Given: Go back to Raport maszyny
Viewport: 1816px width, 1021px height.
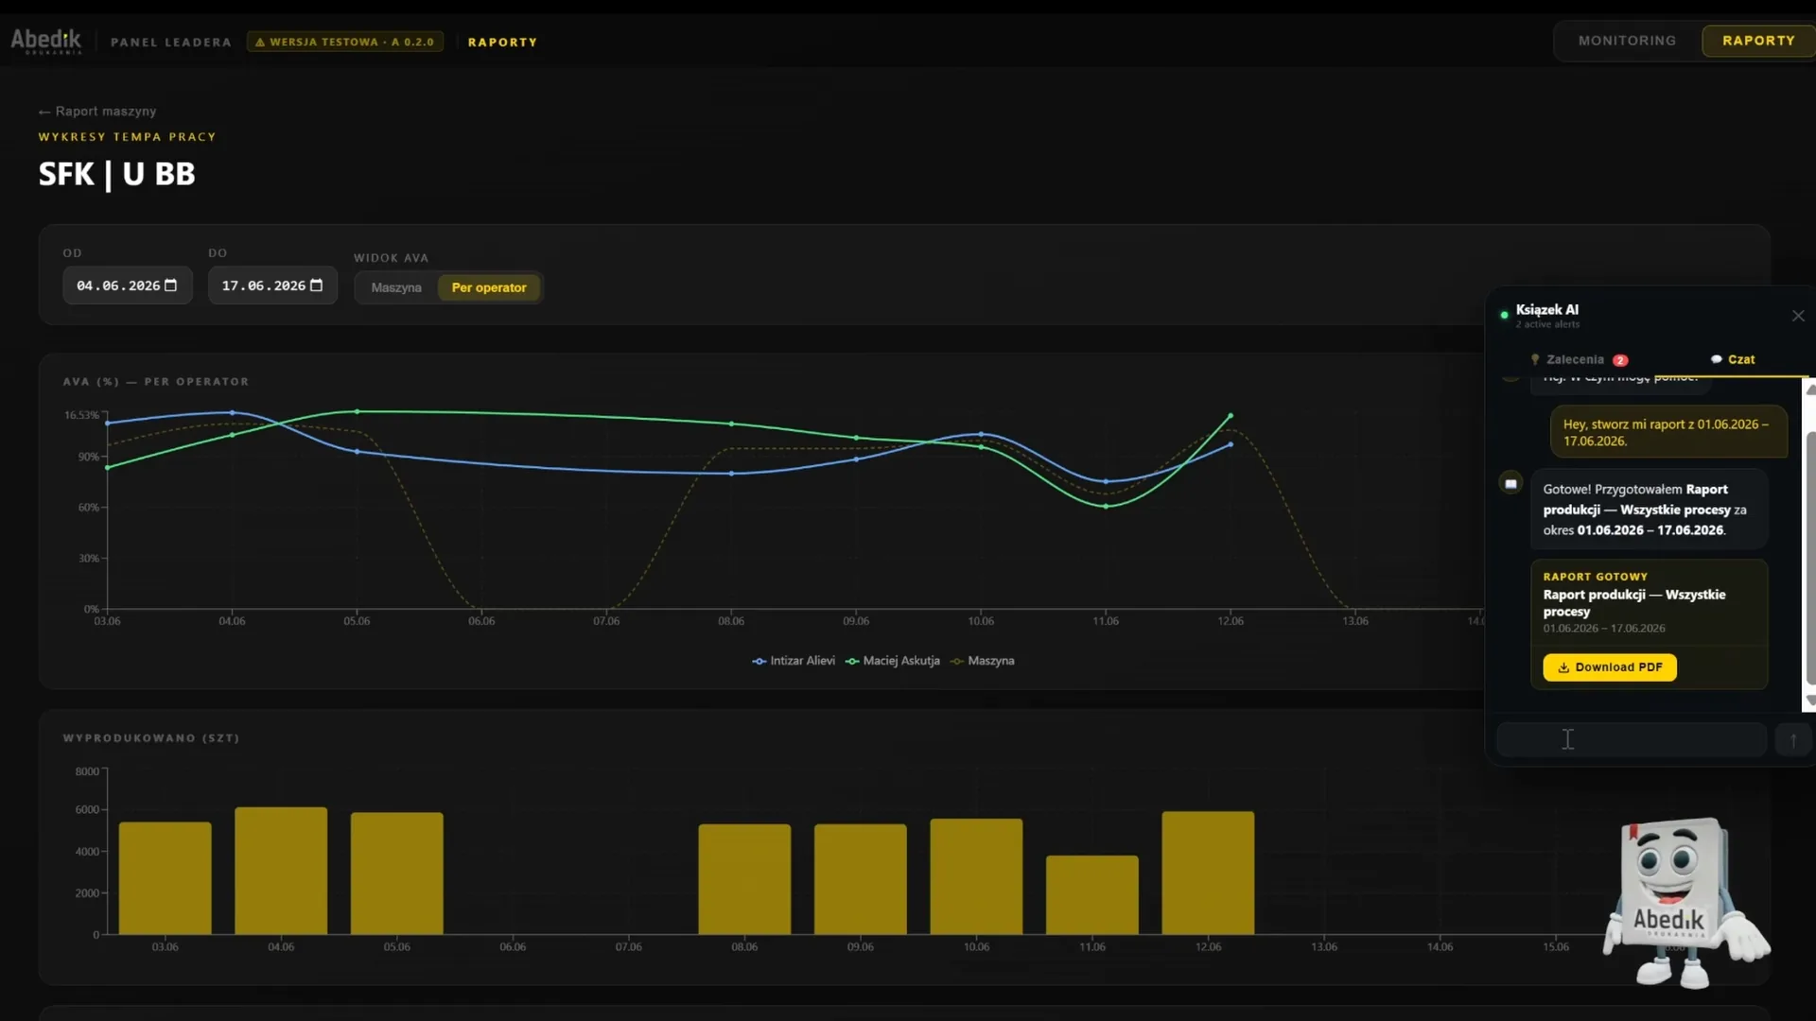Looking at the screenshot, I should point(97,112).
